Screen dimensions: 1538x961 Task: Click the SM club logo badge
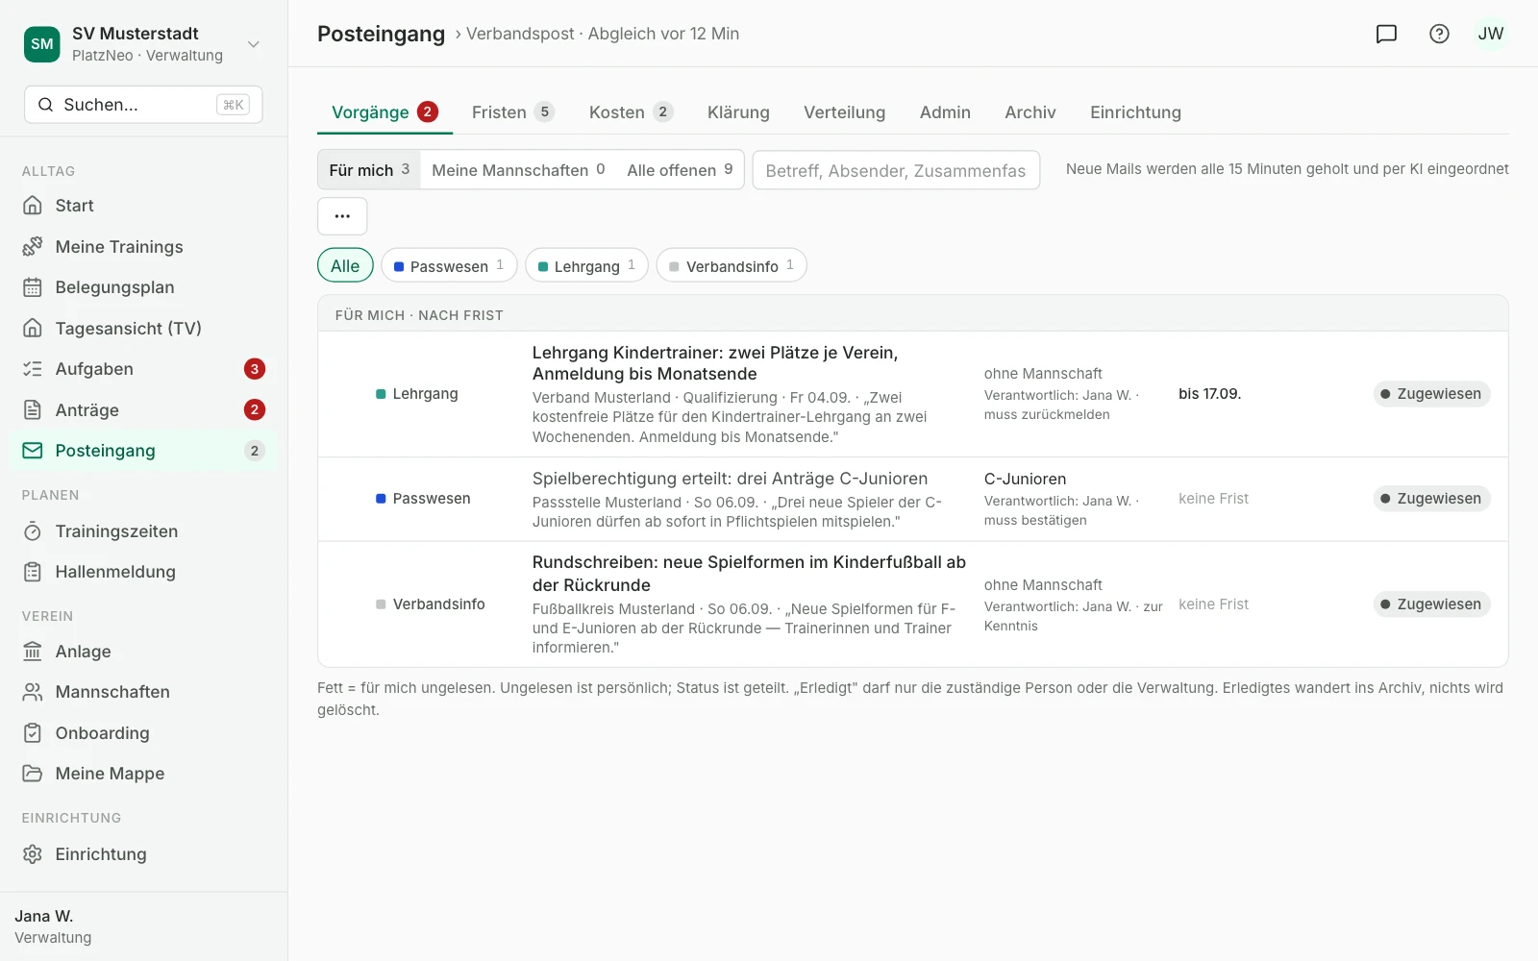click(42, 44)
